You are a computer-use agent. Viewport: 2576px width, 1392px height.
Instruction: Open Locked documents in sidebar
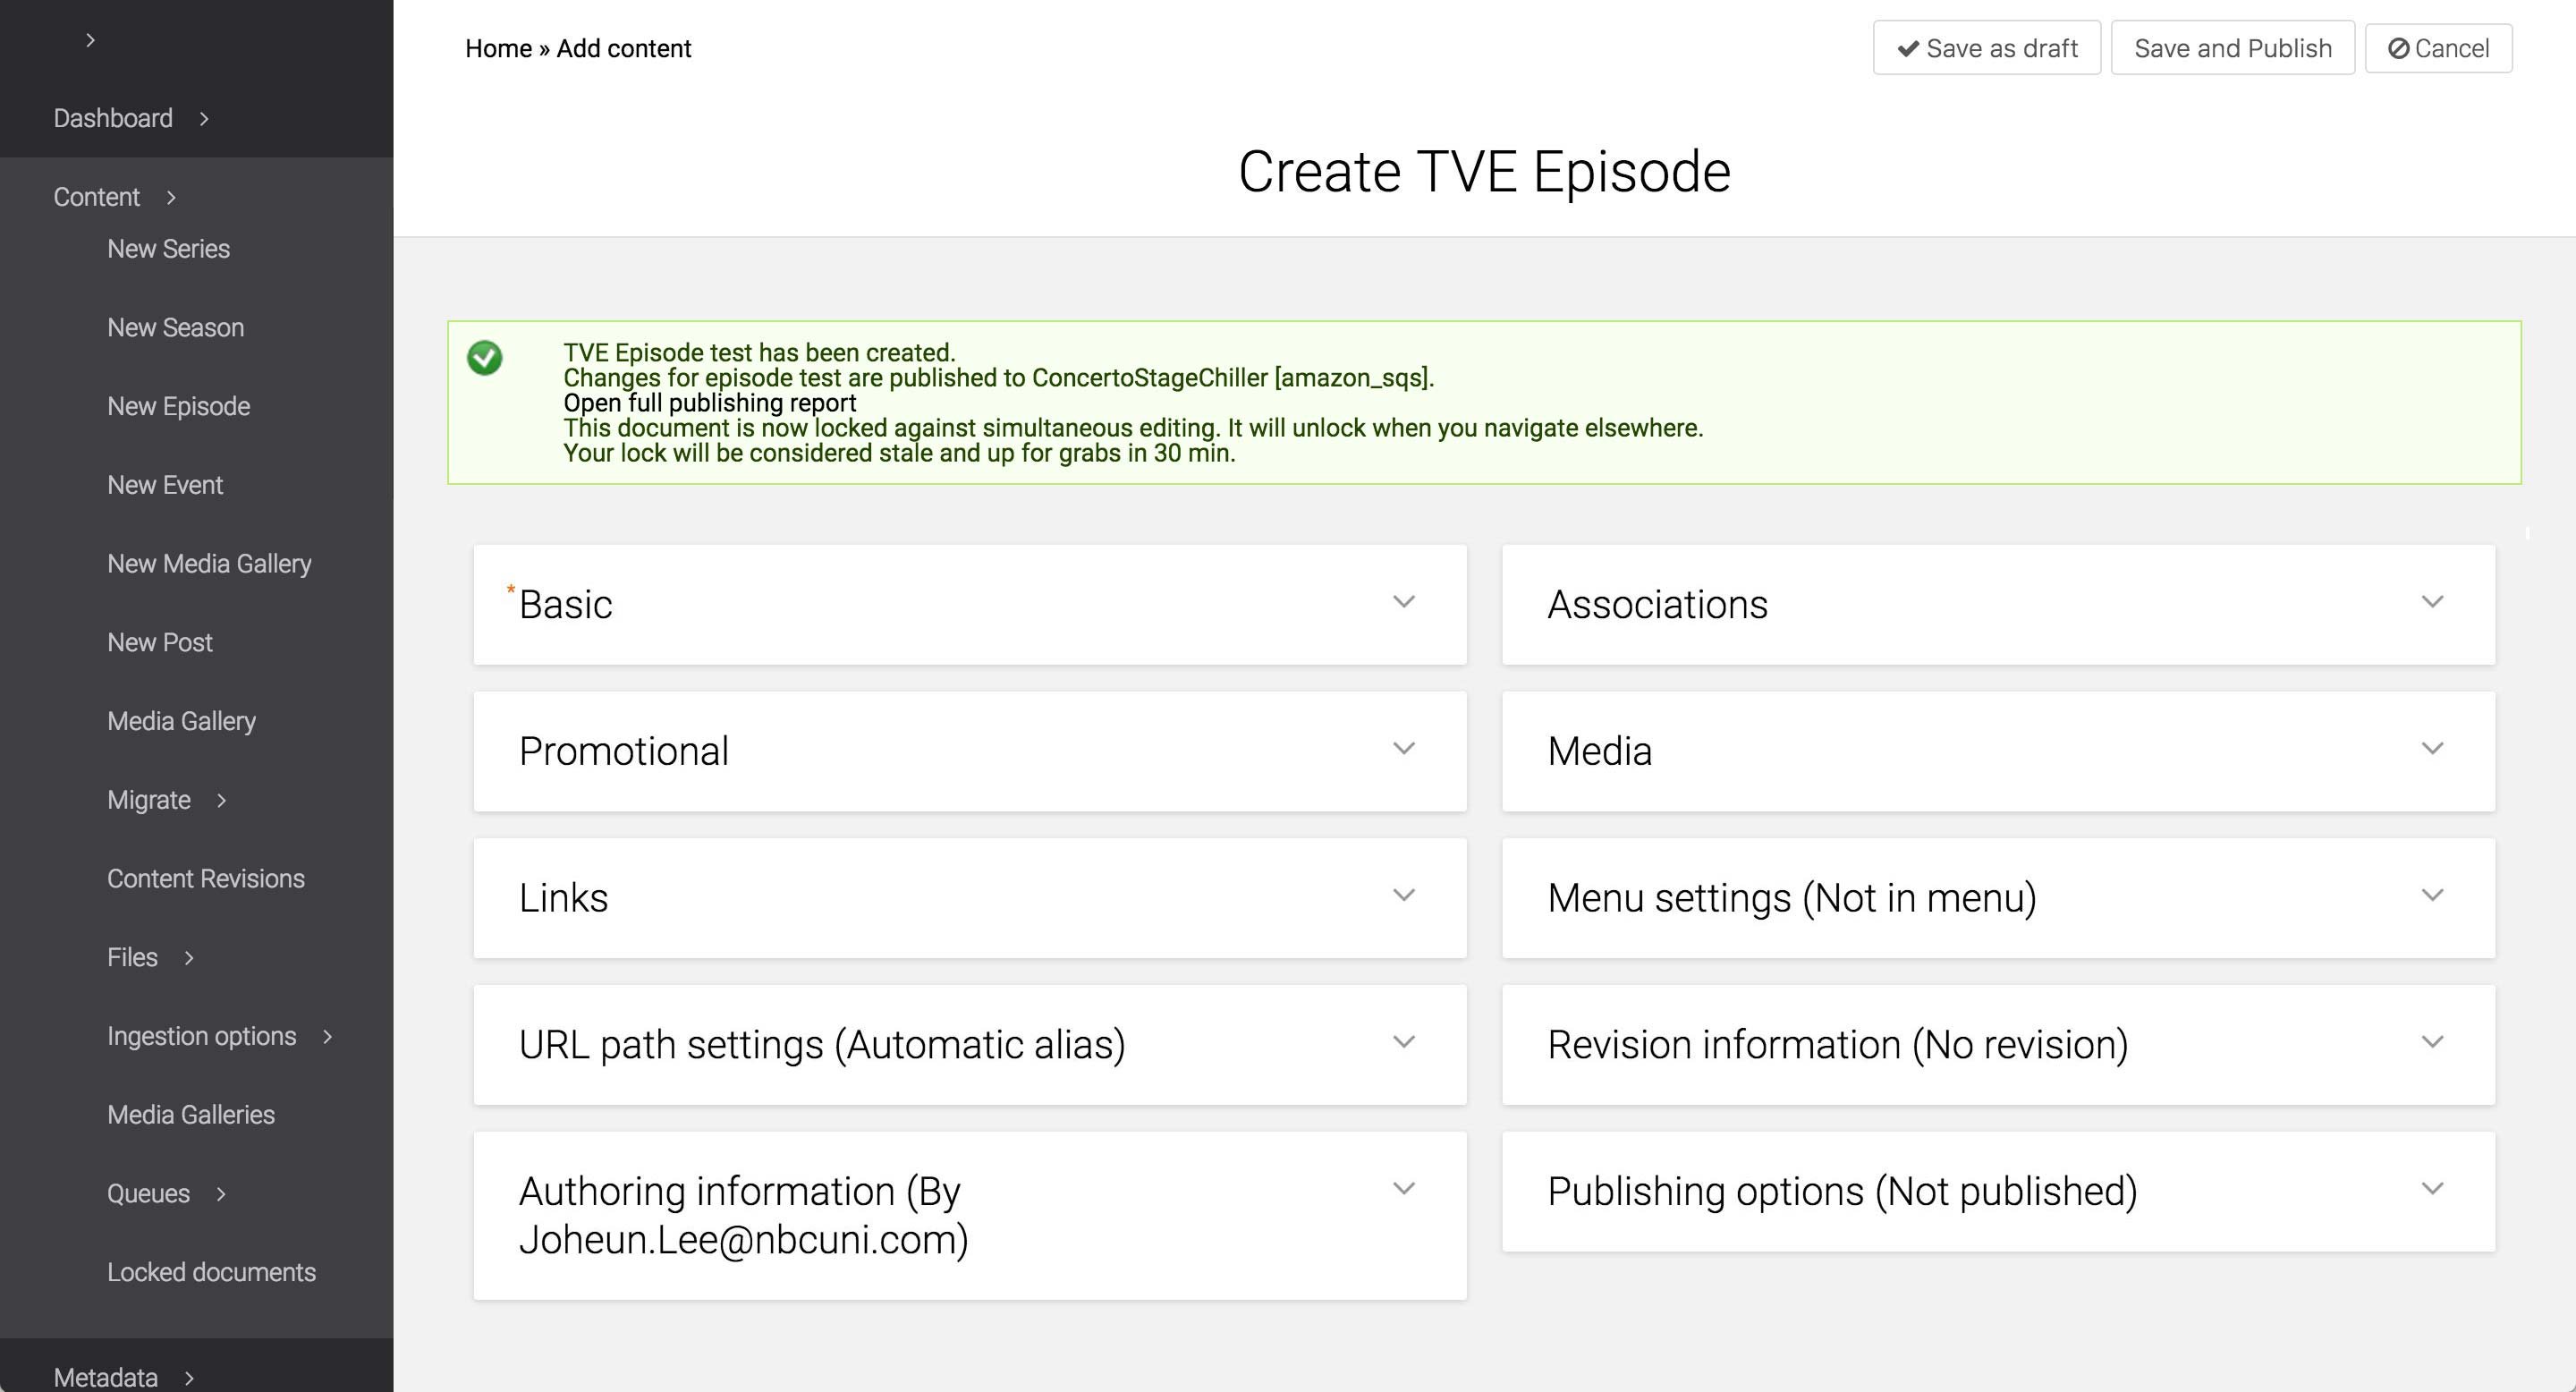coord(211,1272)
